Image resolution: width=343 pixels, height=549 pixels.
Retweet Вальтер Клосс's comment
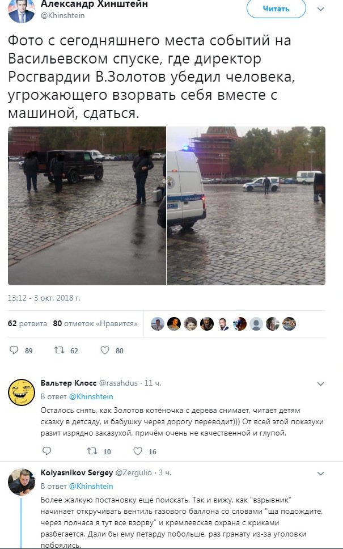coord(92,451)
